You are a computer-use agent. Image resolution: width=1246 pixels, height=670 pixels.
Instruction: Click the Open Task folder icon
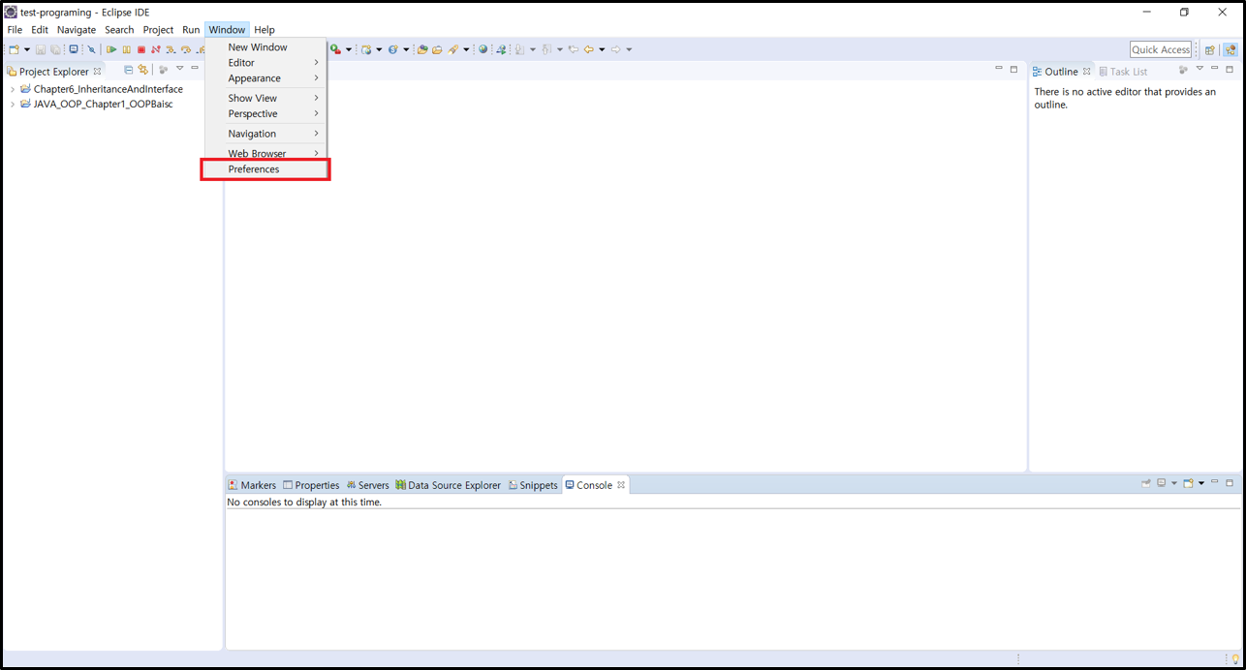437,49
